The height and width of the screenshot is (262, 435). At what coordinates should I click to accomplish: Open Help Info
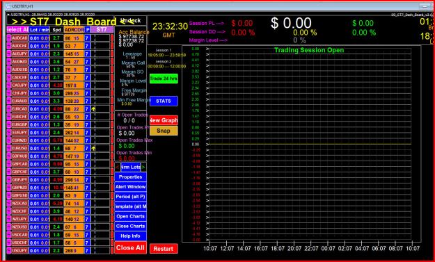tap(130, 236)
